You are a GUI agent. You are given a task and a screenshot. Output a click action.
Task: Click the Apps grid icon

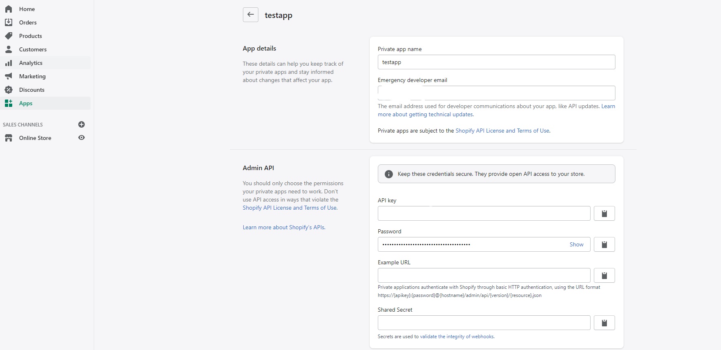9,103
